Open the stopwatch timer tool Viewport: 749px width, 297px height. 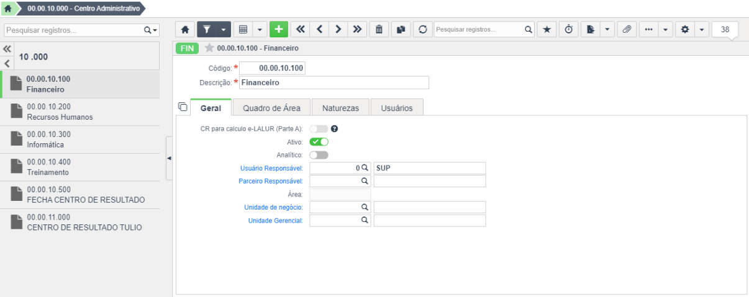pyautogui.click(x=569, y=29)
